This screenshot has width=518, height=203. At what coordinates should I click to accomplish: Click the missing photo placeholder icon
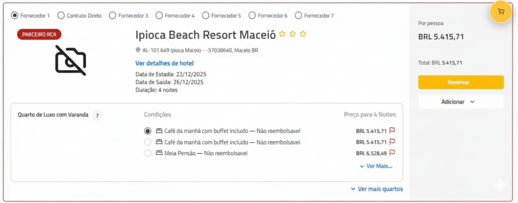pyautogui.click(x=71, y=61)
